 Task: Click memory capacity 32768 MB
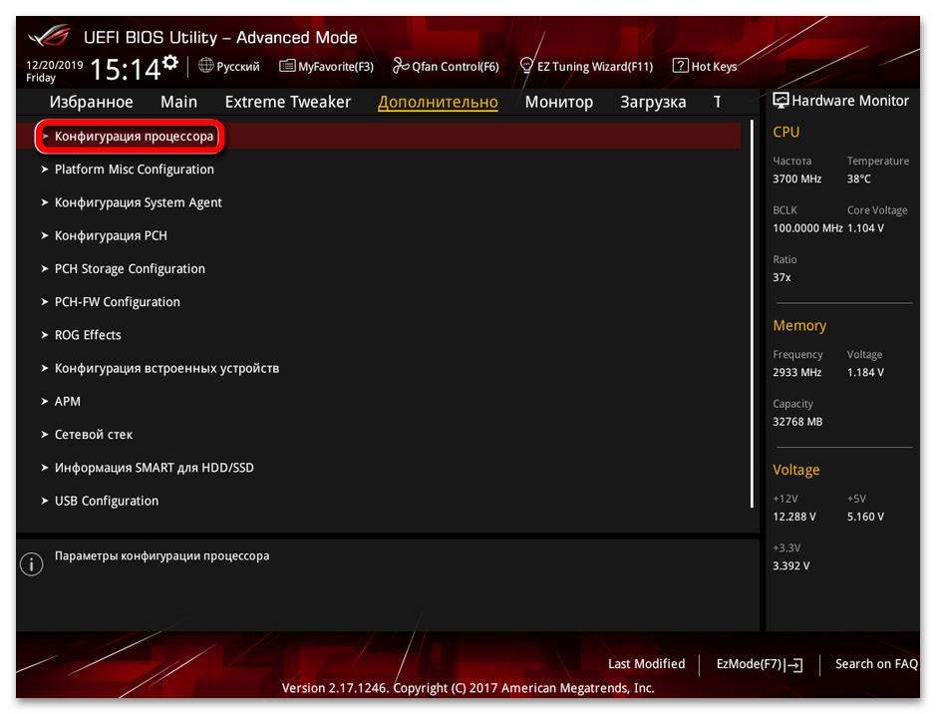pyautogui.click(x=797, y=422)
